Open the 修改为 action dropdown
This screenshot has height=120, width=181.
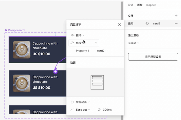[x=84, y=43]
